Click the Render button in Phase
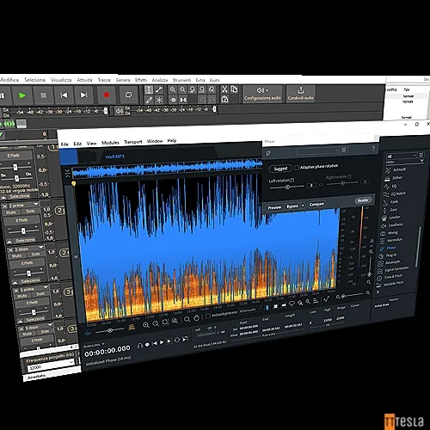 (363, 200)
